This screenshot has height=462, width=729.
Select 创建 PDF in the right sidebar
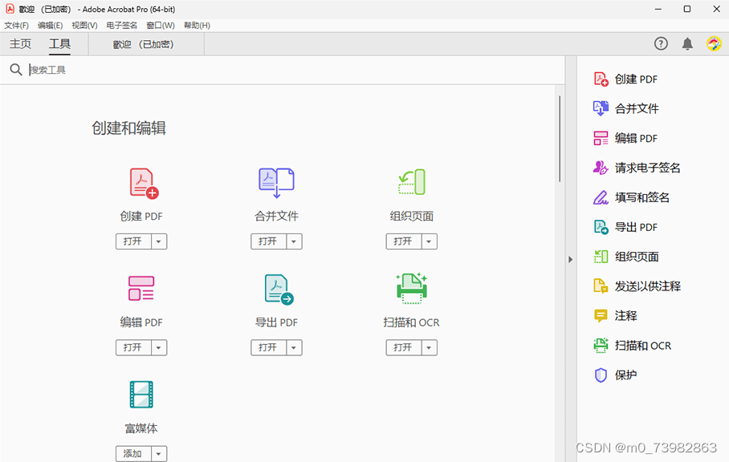[x=625, y=79]
